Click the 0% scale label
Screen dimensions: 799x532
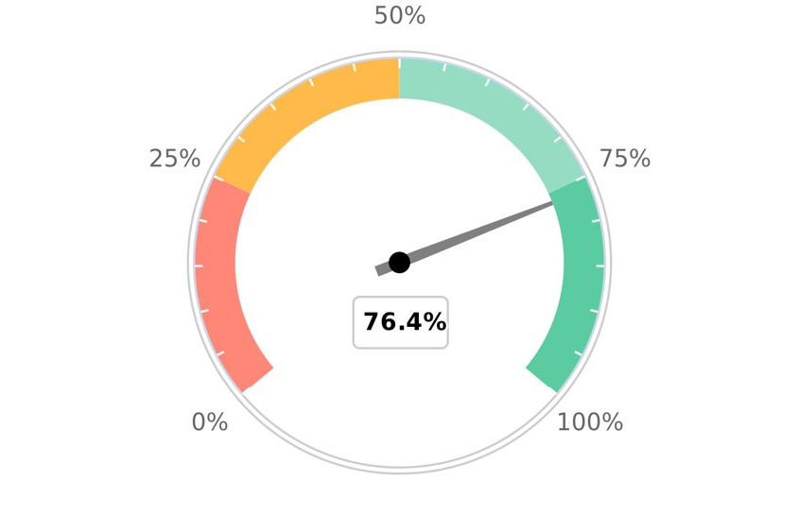click(x=209, y=422)
